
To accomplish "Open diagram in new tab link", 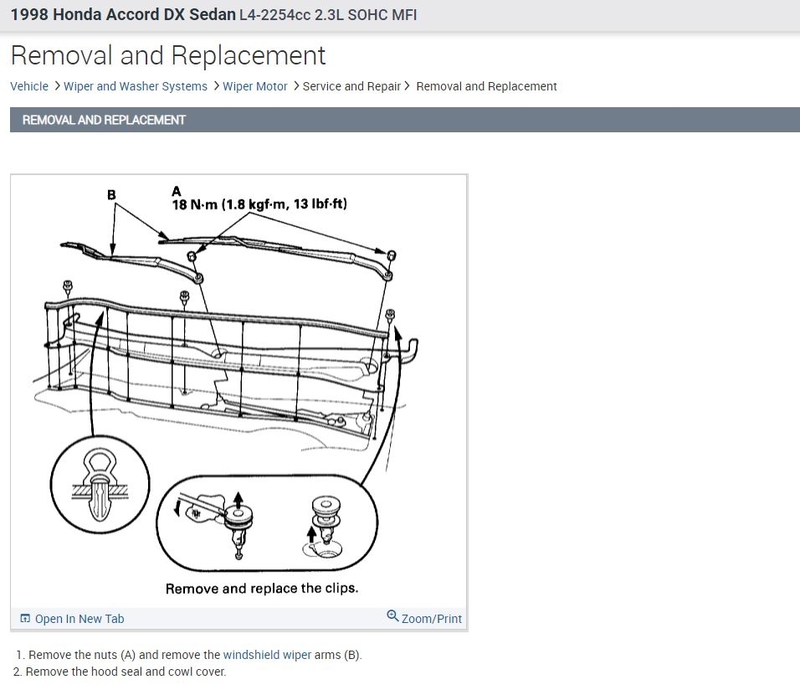I will pos(79,619).
